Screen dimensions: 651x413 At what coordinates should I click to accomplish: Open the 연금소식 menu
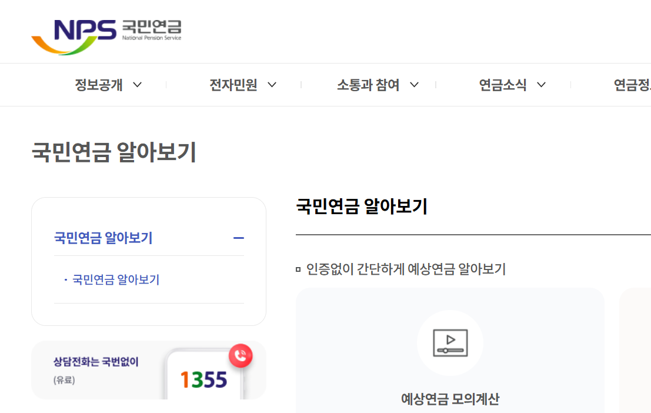tap(503, 85)
